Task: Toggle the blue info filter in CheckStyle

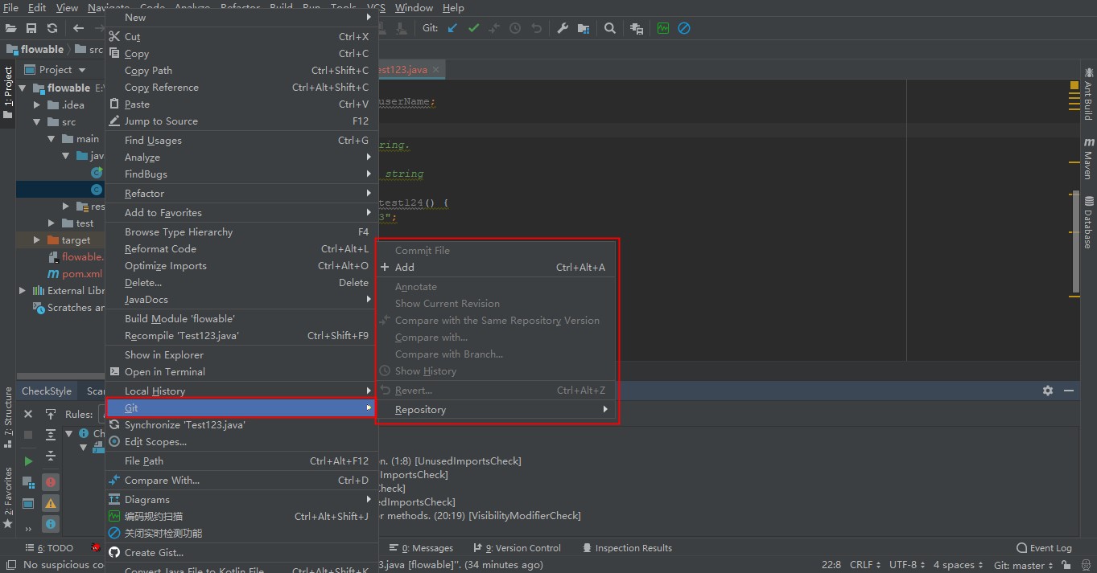Action: coord(51,524)
